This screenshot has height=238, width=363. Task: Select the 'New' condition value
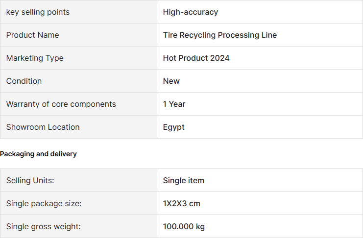pos(171,81)
